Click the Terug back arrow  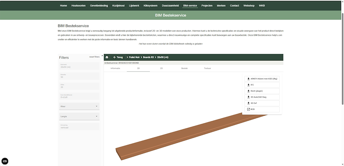118,57
